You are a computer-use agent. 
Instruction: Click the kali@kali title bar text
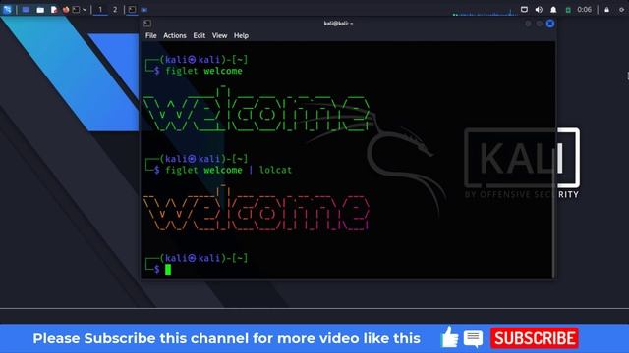(x=338, y=24)
